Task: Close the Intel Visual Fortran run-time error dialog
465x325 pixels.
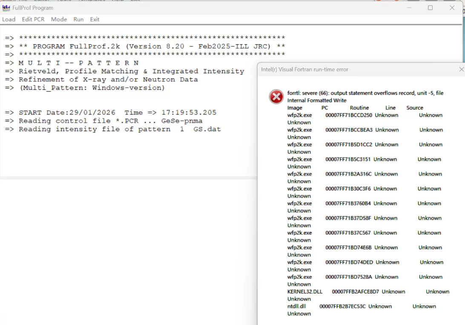Action: pyautogui.click(x=461, y=69)
